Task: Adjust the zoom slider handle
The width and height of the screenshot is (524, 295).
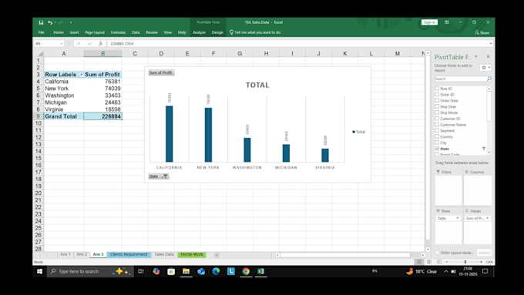Action: [x=465, y=262]
